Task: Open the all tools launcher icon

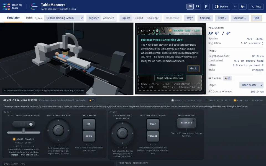Action: click(x=6, y=7)
